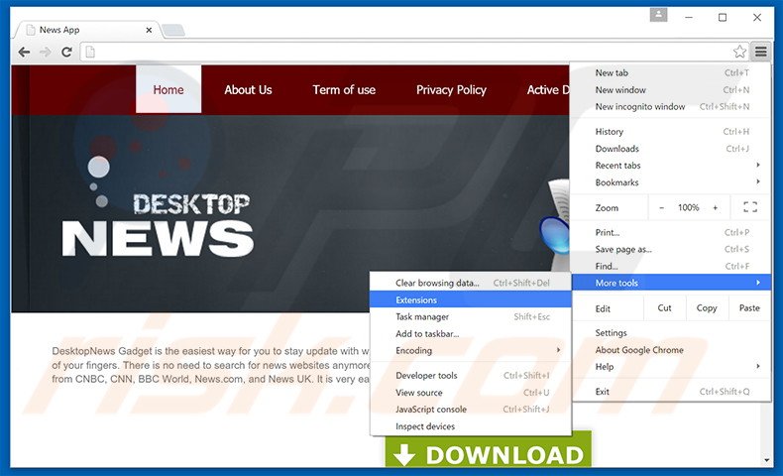Open Downloads from the Chrome menu
This screenshot has width=783, height=476.
point(671,149)
